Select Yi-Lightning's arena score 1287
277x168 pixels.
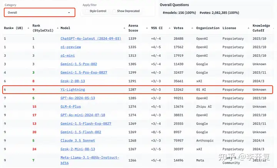click(132, 89)
